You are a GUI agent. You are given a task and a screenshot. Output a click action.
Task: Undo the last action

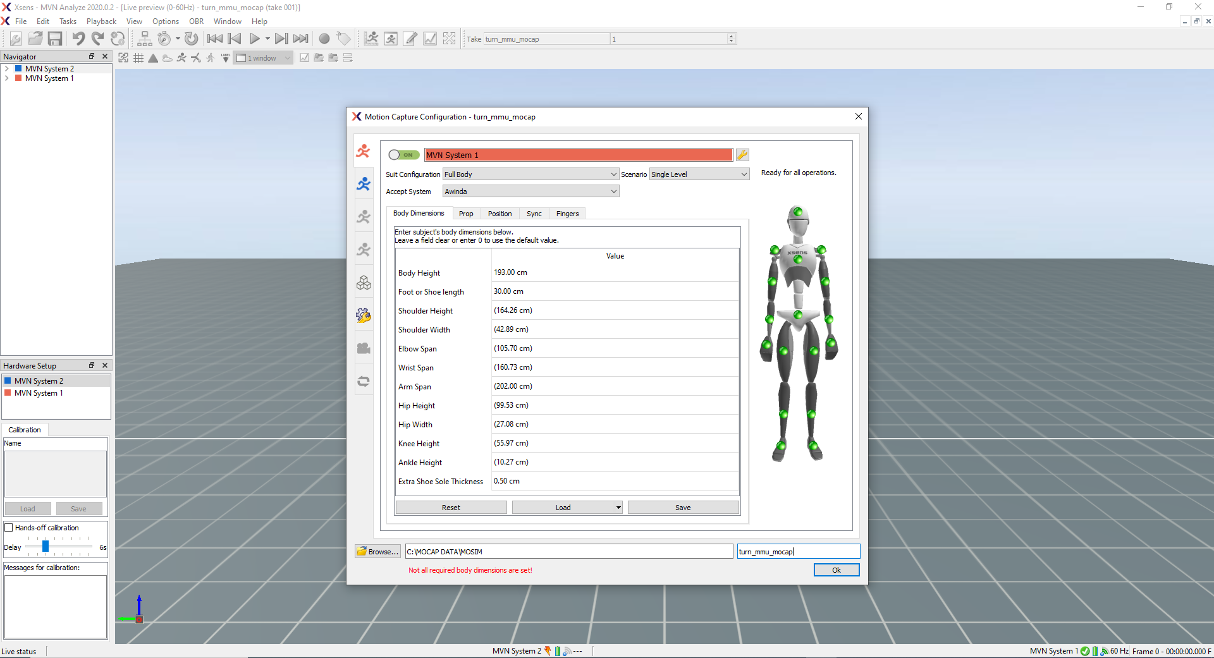click(78, 39)
